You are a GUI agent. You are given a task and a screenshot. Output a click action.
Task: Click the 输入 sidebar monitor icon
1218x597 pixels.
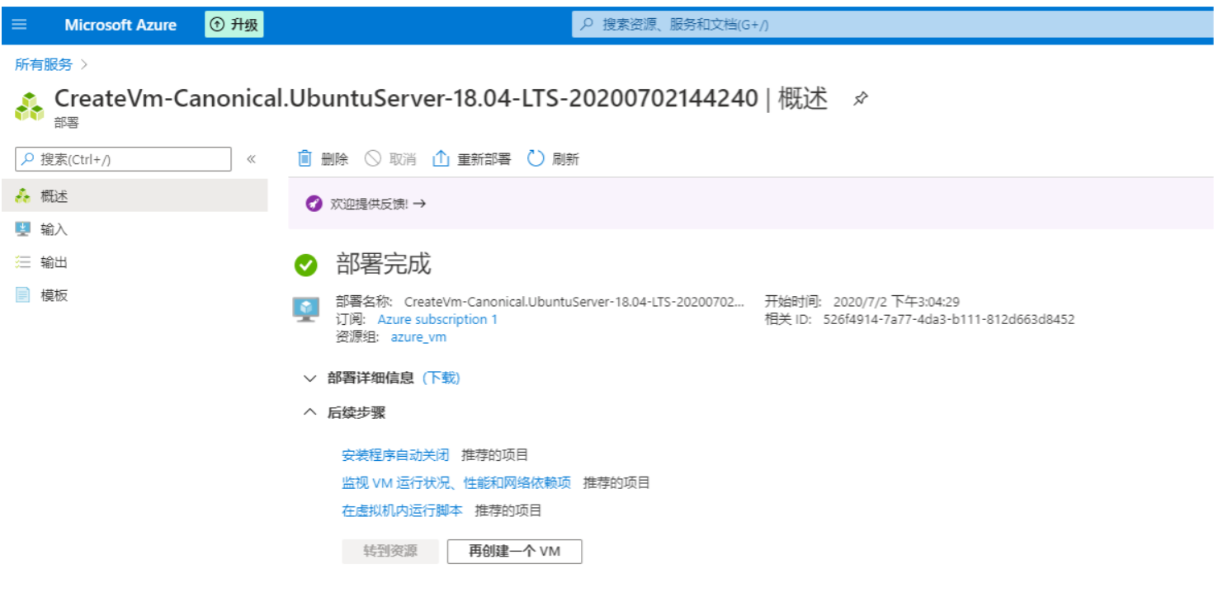click(23, 229)
